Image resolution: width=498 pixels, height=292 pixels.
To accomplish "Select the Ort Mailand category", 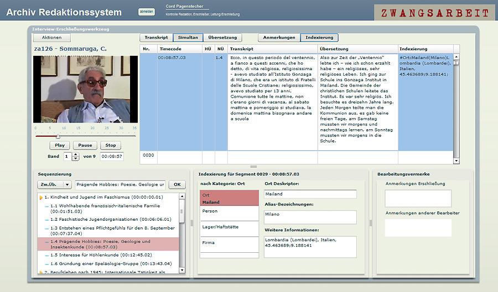I will [x=229, y=198].
